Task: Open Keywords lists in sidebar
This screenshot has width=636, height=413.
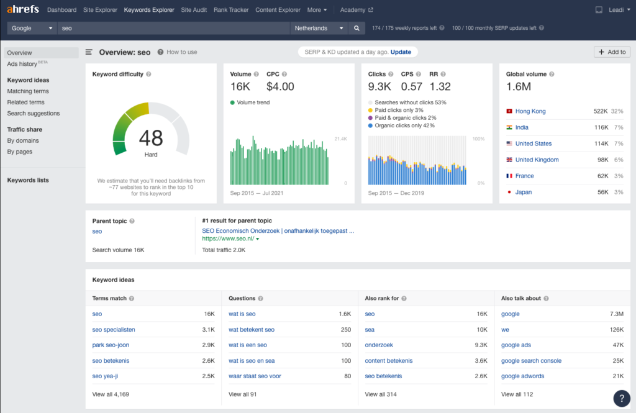Action: pyautogui.click(x=28, y=180)
